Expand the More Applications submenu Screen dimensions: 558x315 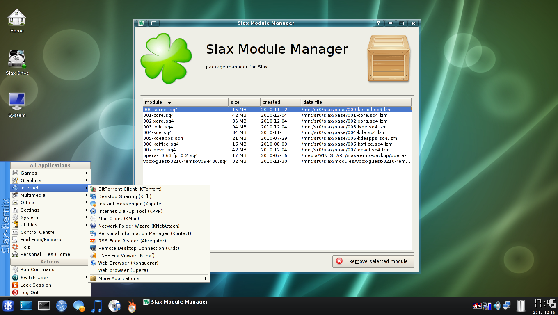pyautogui.click(x=149, y=278)
